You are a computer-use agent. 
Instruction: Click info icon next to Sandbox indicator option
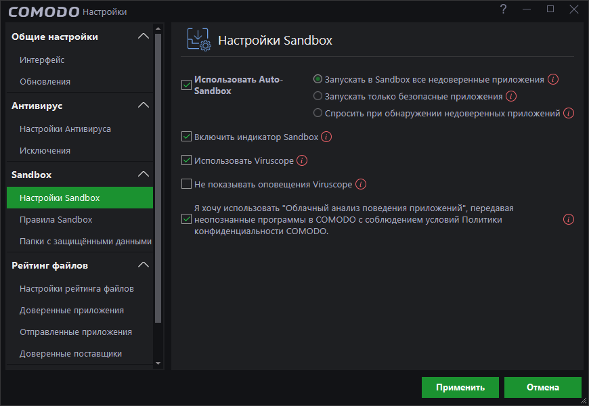tap(326, 137)
